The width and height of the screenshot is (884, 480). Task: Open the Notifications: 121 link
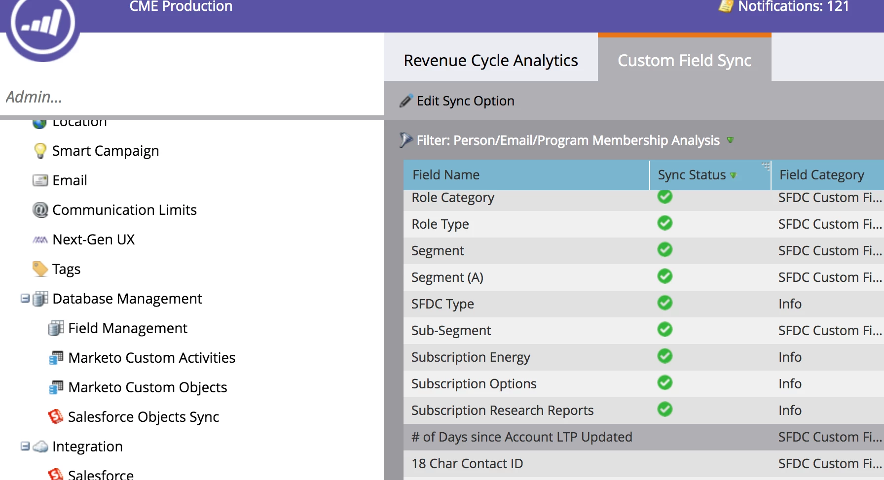[793, 6]
